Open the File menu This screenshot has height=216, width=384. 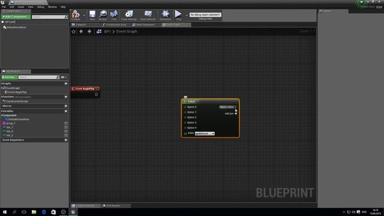pos(4,7)
